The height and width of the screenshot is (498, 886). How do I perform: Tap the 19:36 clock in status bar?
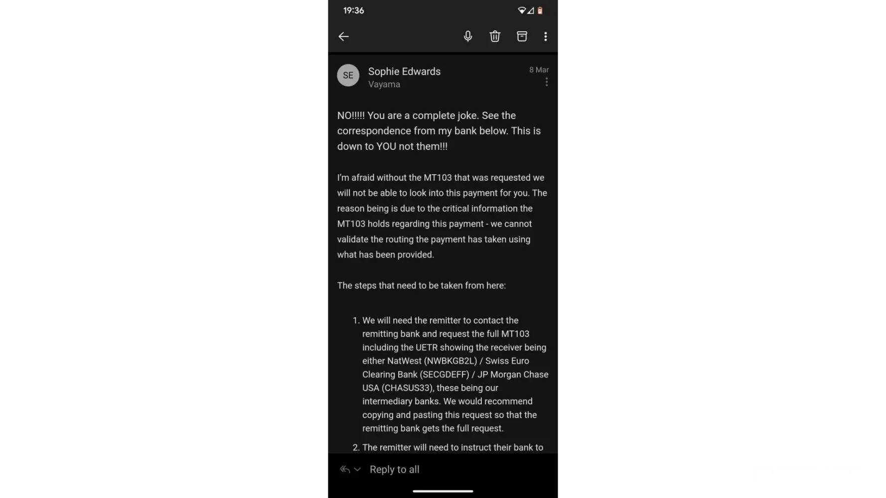click(x=353, y=10)
